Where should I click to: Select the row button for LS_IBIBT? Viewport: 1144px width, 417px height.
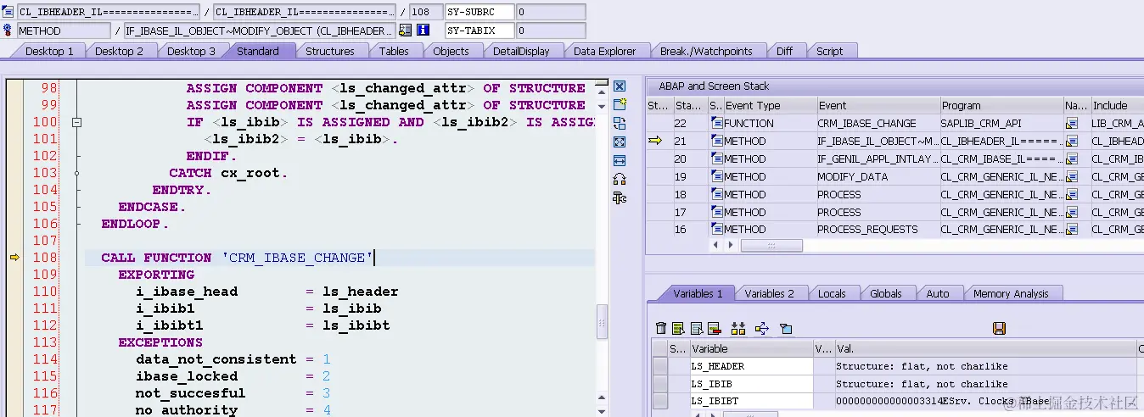click(659, 401)
